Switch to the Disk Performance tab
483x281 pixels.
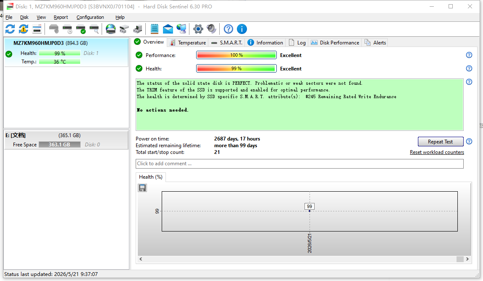335,43
